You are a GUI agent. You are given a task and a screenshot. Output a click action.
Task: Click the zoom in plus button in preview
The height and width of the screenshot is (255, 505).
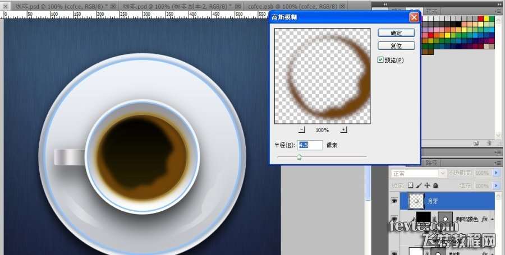tap(343, 129)
